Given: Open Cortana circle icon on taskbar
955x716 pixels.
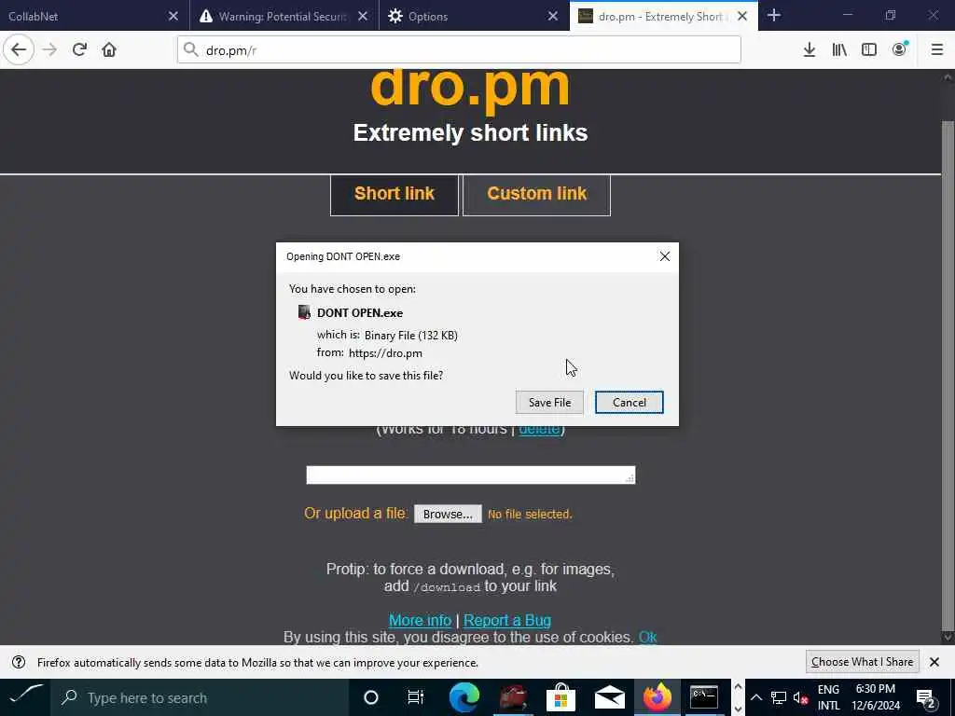Looking at the screenshot, I should [370, 697].
